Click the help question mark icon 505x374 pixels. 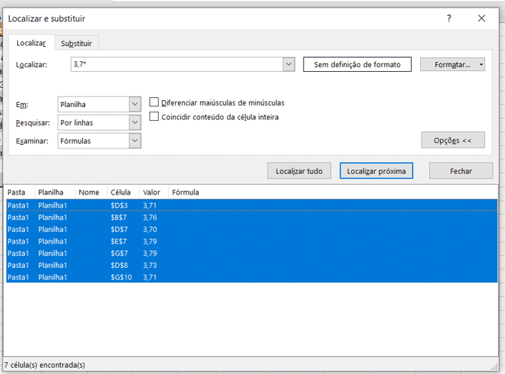(449, 19)
